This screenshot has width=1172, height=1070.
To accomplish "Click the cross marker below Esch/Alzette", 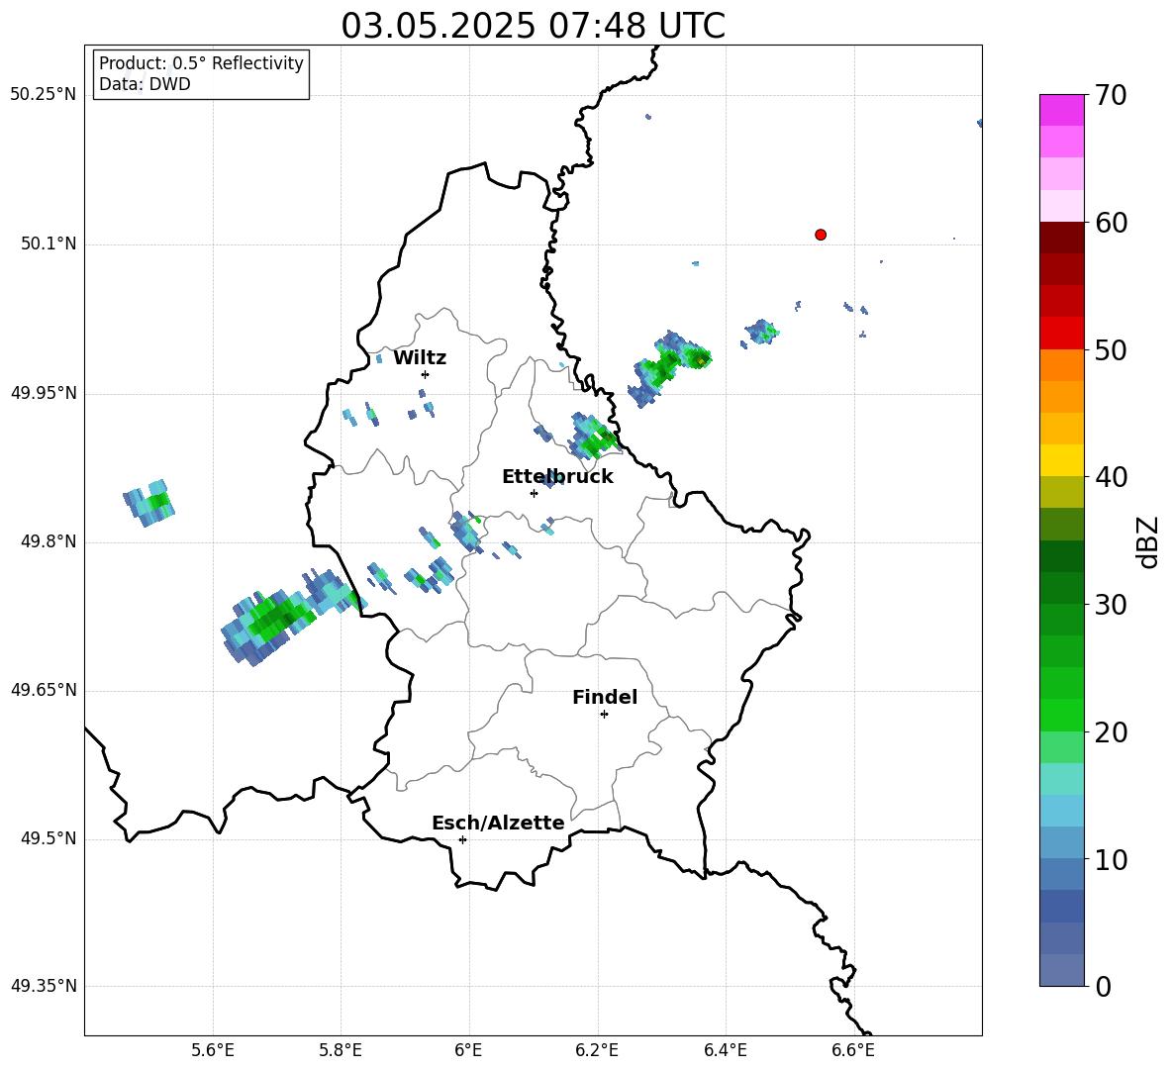I will click(462, 839).
